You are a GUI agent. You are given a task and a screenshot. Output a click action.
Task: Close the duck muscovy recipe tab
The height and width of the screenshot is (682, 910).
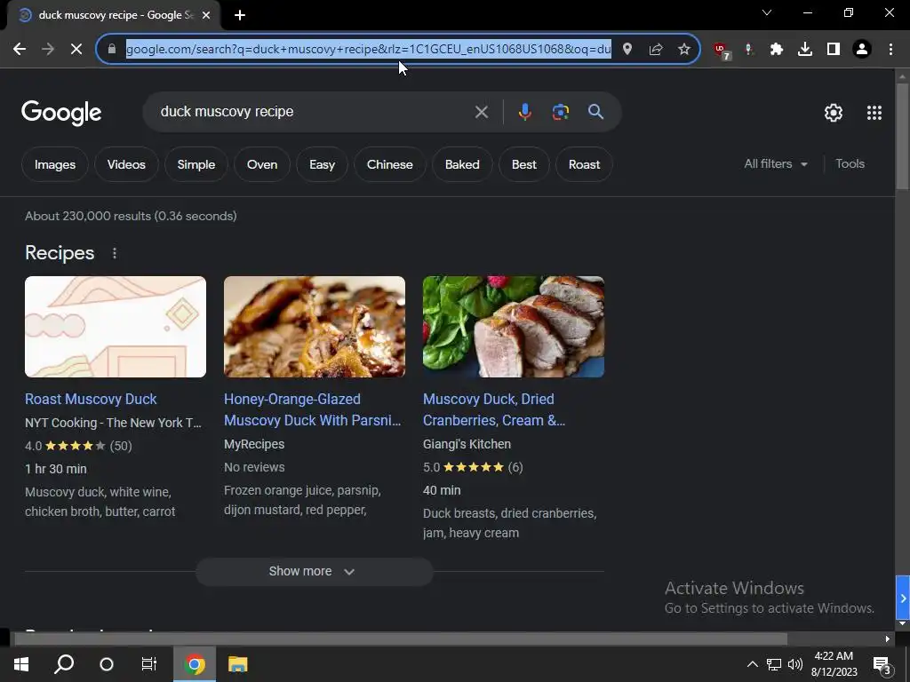(206, 15)
